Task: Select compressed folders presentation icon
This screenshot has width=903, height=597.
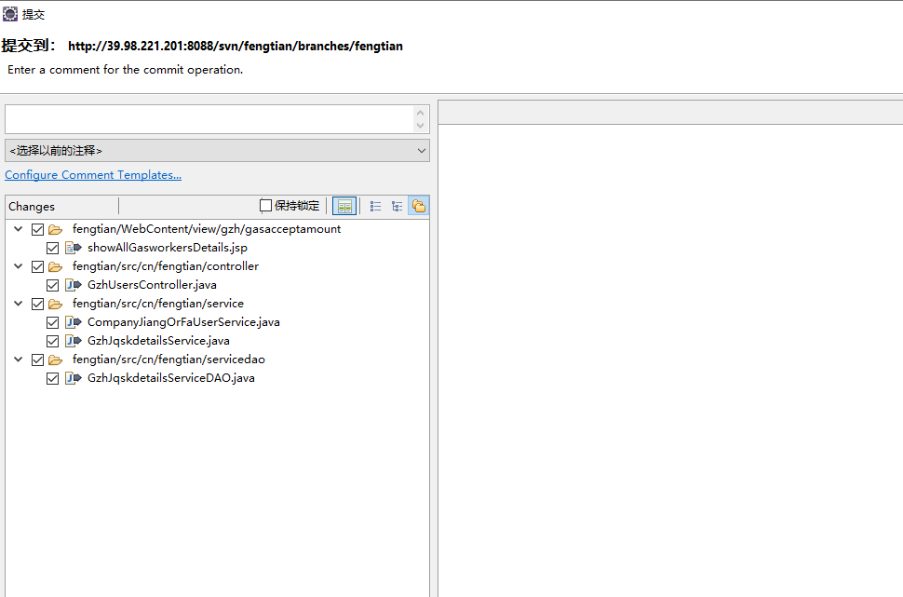Action: (418, 206)
